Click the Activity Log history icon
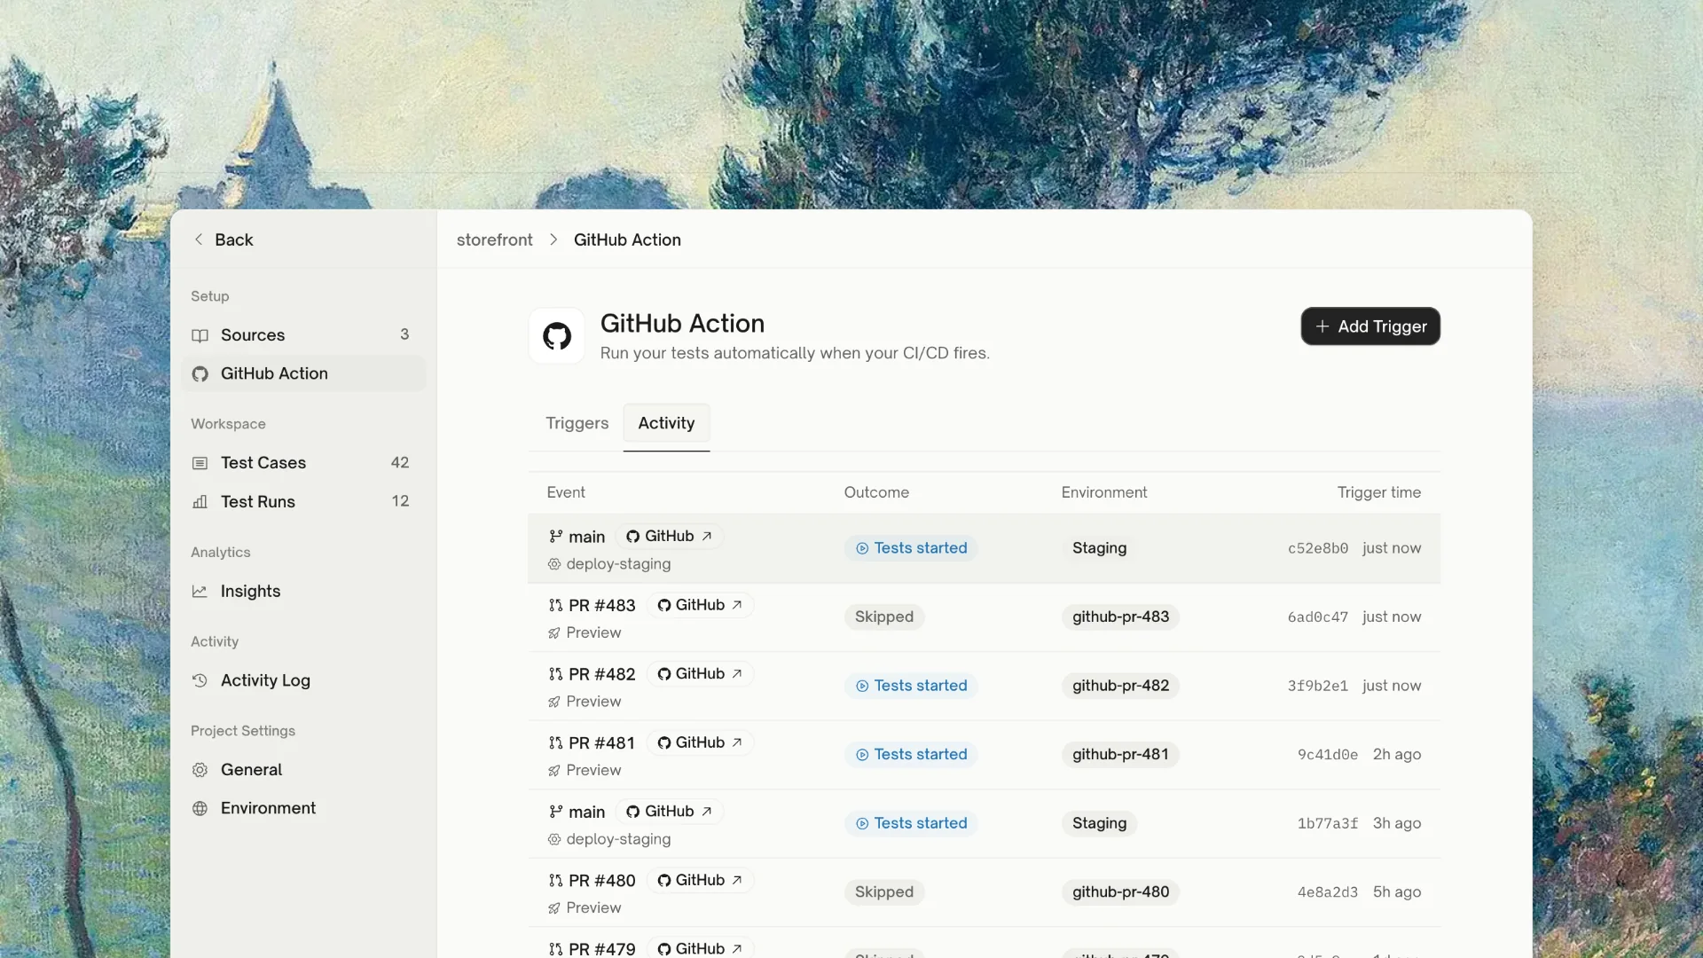The image size is (1703, 958). pos(200,680)
